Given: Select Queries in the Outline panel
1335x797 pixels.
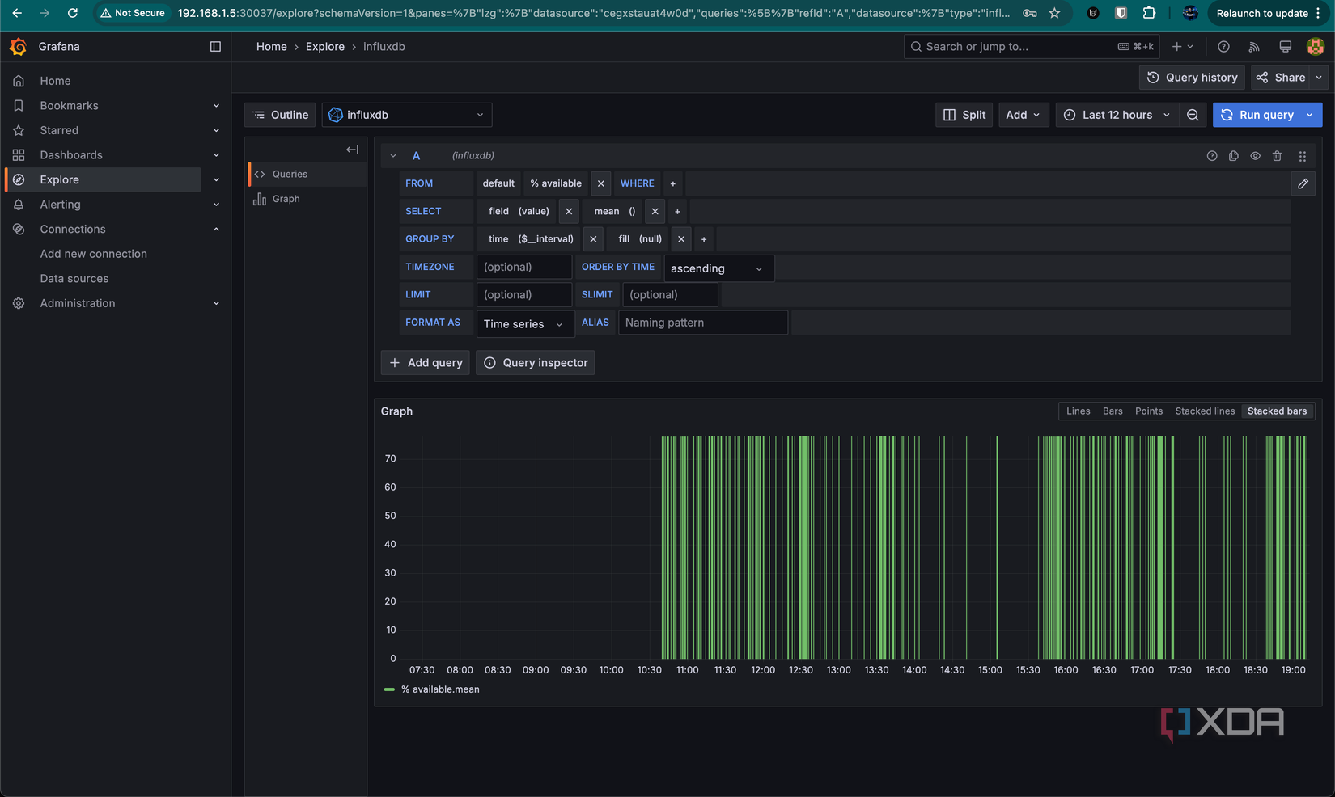Looking at the screenshot, I should click(x=288, y=174).
